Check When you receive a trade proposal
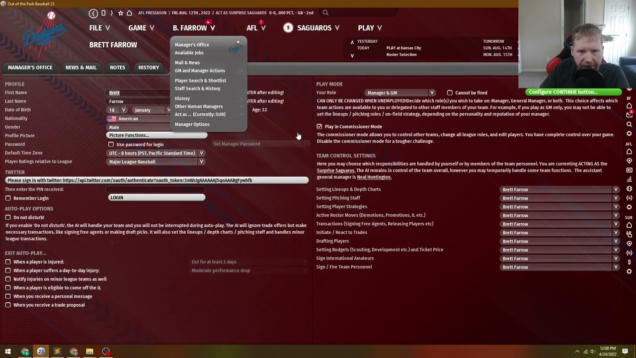This screenshot has width=636, height=358. tap(8, 305)
